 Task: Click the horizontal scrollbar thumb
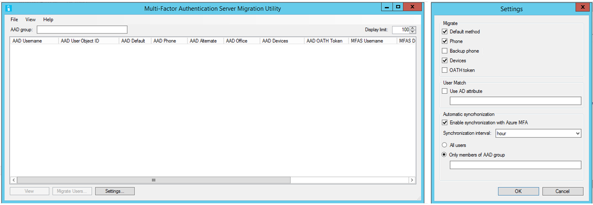pos(154,180)
